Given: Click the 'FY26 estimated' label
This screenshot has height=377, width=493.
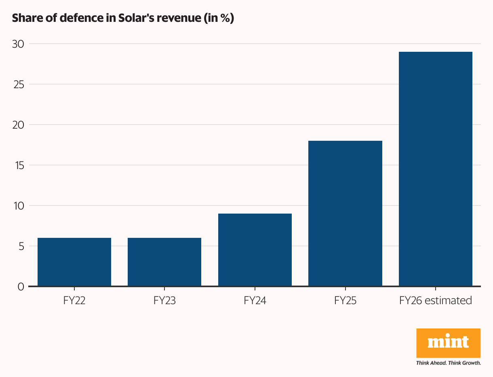Looking at the screenshot, I should point(435,301).
